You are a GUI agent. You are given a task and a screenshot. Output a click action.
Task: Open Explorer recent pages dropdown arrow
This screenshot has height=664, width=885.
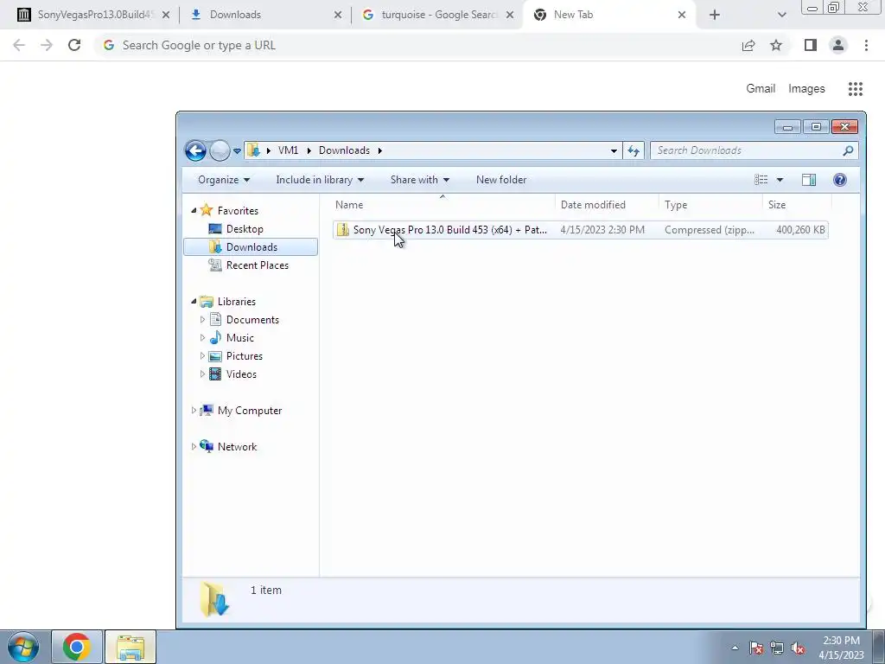pos(237,150)
